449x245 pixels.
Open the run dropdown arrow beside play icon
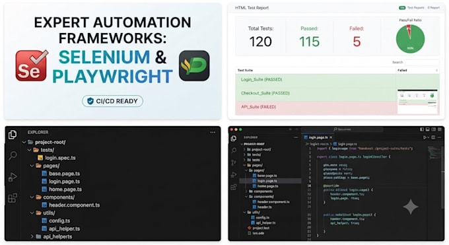[x=428, y=137]
